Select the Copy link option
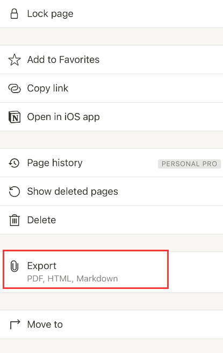The width and height of the screenshot is (223, 353). pos(112,88)
